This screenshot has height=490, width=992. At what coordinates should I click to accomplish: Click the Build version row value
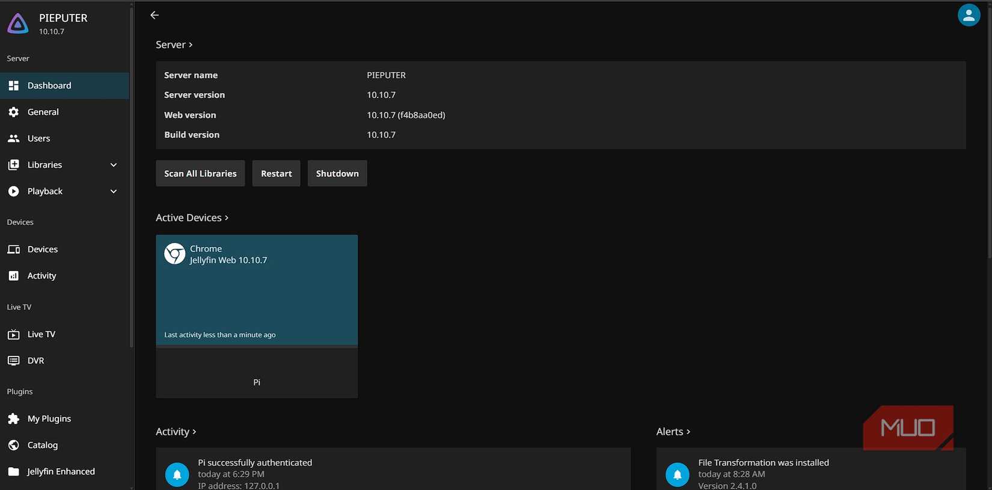click(381, 135)
